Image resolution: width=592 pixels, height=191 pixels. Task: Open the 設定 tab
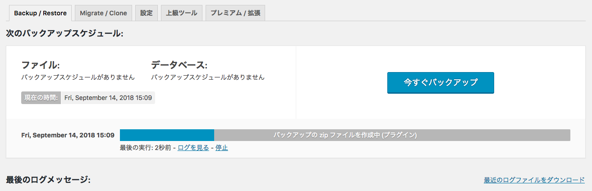pos(147,13)
